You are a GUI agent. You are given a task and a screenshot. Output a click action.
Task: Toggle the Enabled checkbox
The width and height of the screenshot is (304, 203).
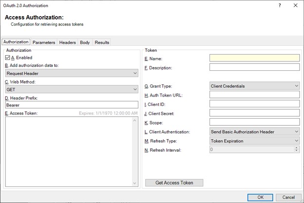click(8, 58)
